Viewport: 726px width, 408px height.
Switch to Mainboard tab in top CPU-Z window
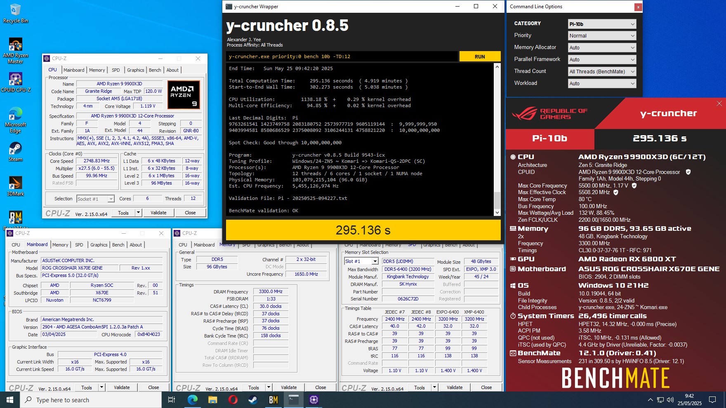click(74, 70)
